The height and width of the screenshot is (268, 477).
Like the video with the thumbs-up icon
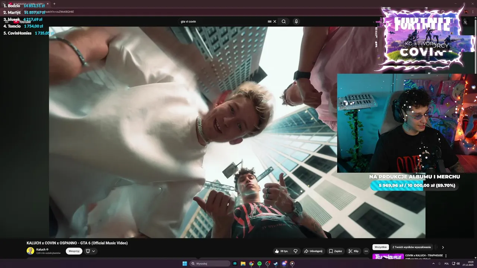pyautogui.click(x=277, y=251)
